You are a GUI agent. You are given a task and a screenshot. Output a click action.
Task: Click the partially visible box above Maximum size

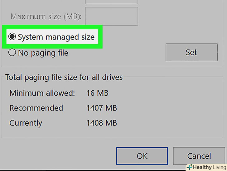(x=111, y=2)
